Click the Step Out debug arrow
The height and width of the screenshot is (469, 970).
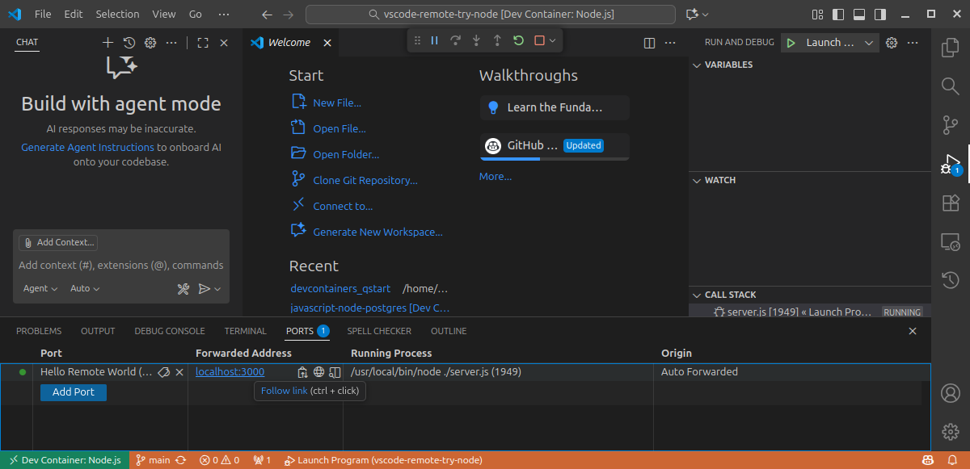[497, 40]
